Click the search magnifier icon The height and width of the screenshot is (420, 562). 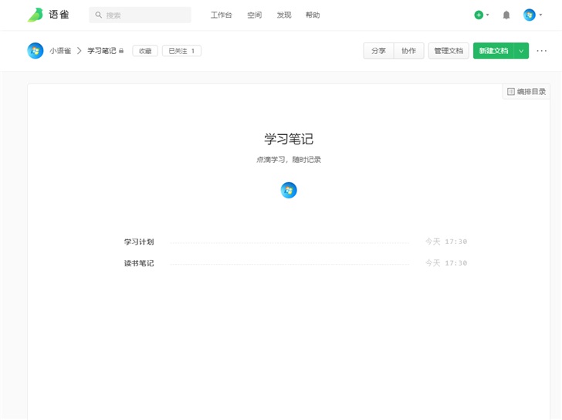coord(98,15)
